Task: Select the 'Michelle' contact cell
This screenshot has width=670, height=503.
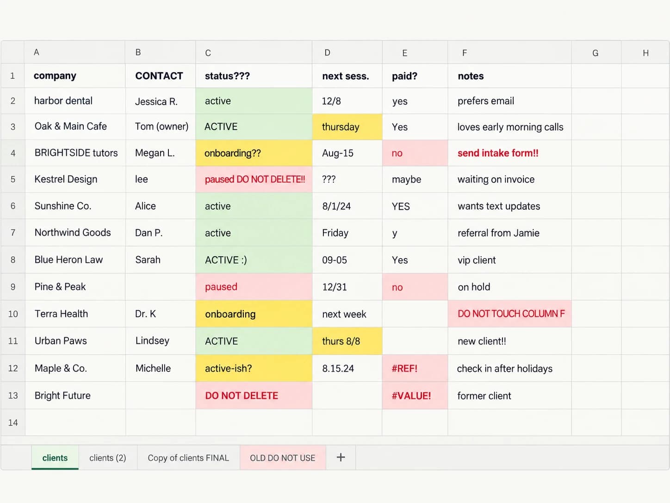Action: tap(161, 368)
